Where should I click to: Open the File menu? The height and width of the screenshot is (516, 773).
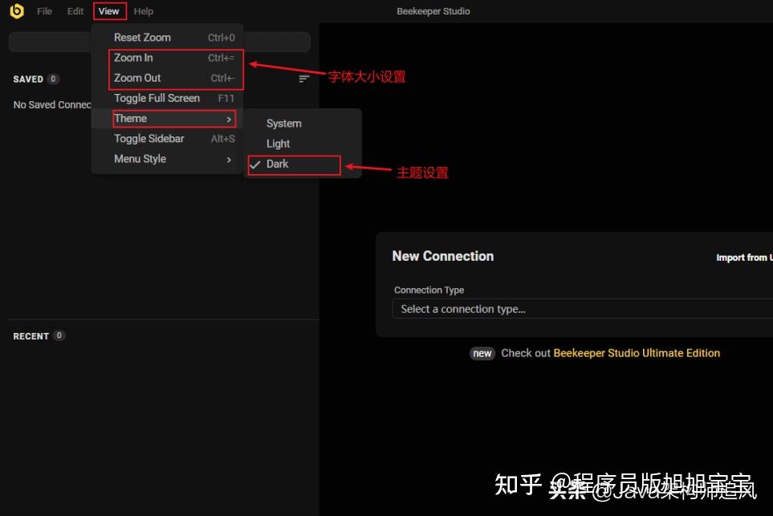pyautogui.click(x=44, y=11)
